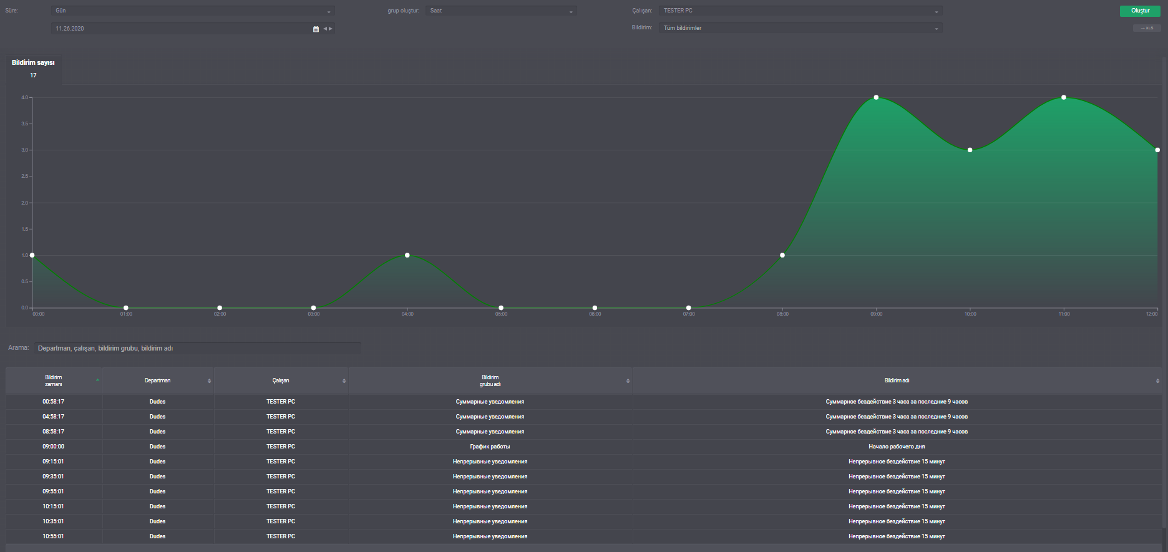This screenshot has width=1168, height=552.
Task: Click the chart point at 03:00
Action: (x=313, y=307)
